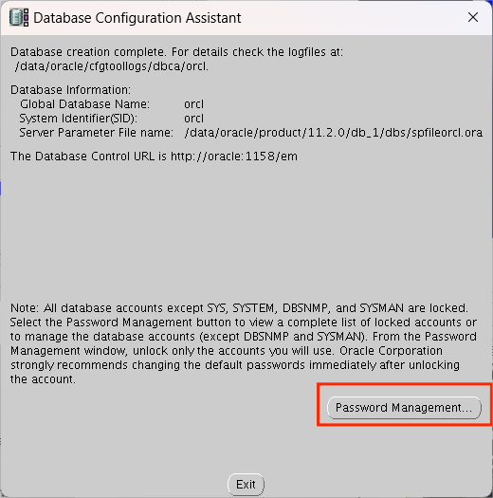Click the /data/oracle/cfgtoollogs/dbca/orcl logfile path
Image resolution: width=493 pixels, height=498 pixels.
tap(112, 66)
